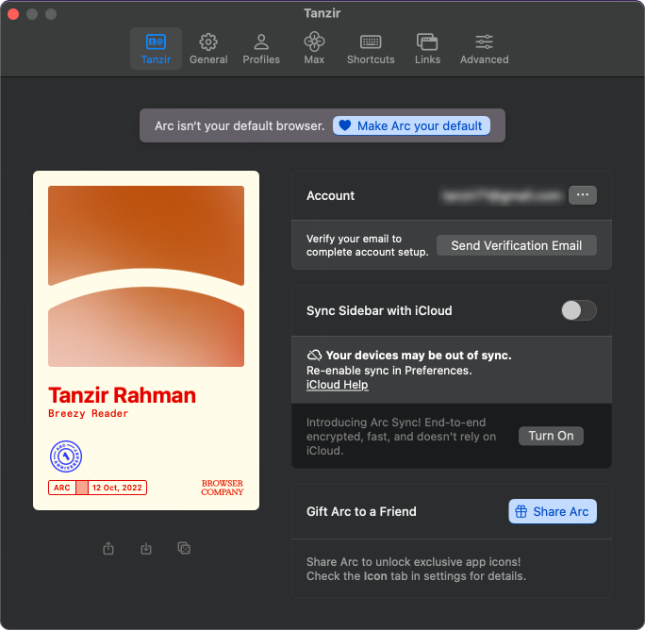Turn On Arc Sync
Screen dimensions: 645x630
pyautogui.click(x=551, y=436)
